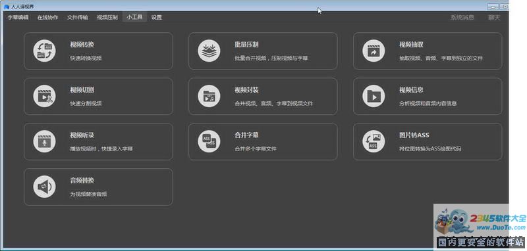
Task: Click description 分析视频和音频内容信息
Action: [428, 104]
